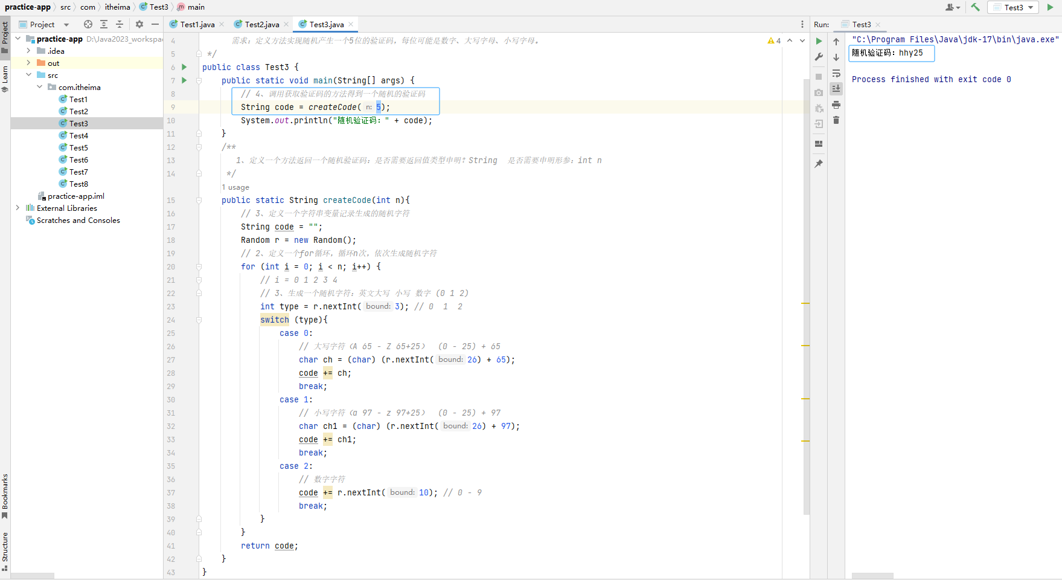The image size is (1062, 580).
Task: Go to previous highlighted error arrow
Action: click(x=790, y=40)
